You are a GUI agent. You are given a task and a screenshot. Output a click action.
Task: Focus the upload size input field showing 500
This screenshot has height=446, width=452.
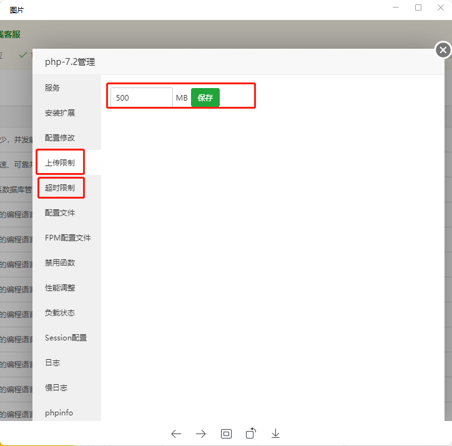[x=141, y=97]
